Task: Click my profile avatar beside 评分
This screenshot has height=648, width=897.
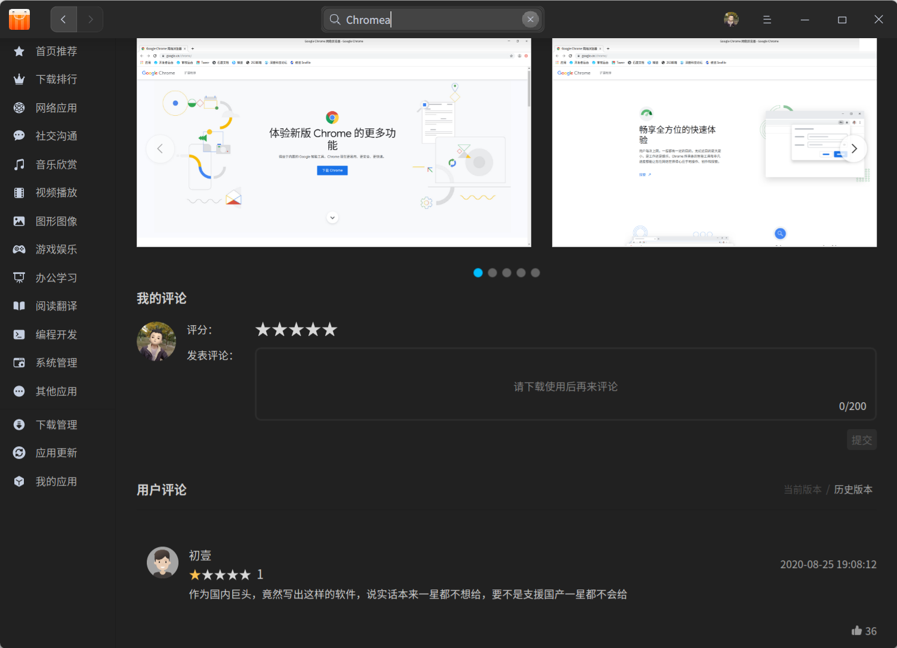Action: pos(156,341)
